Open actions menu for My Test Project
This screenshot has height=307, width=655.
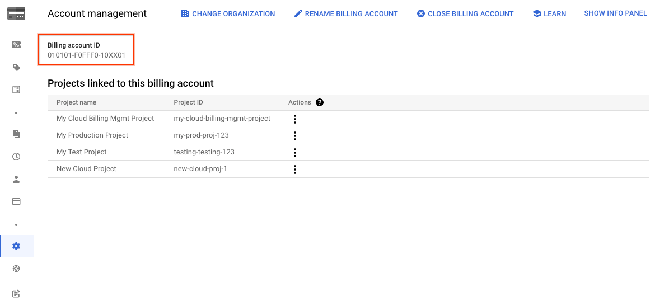(x=295, y=152)
